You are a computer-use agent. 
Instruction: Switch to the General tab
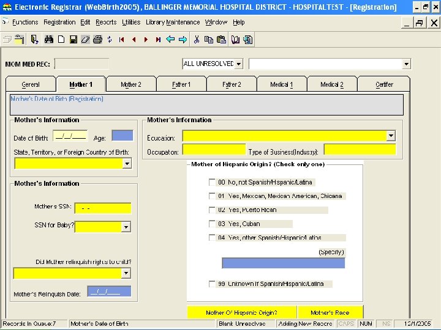[x=31, y=84]
